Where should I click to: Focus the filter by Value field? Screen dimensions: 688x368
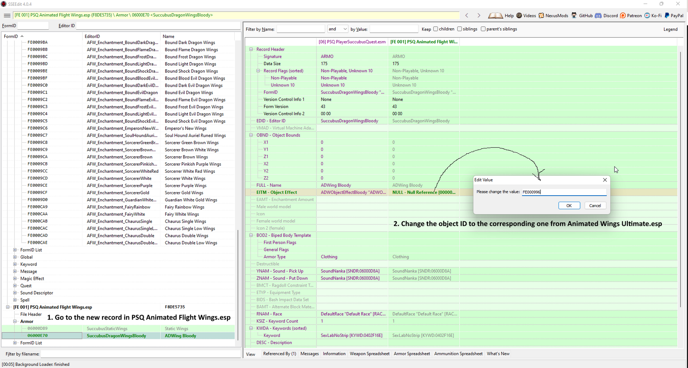[x=394, y=29]
